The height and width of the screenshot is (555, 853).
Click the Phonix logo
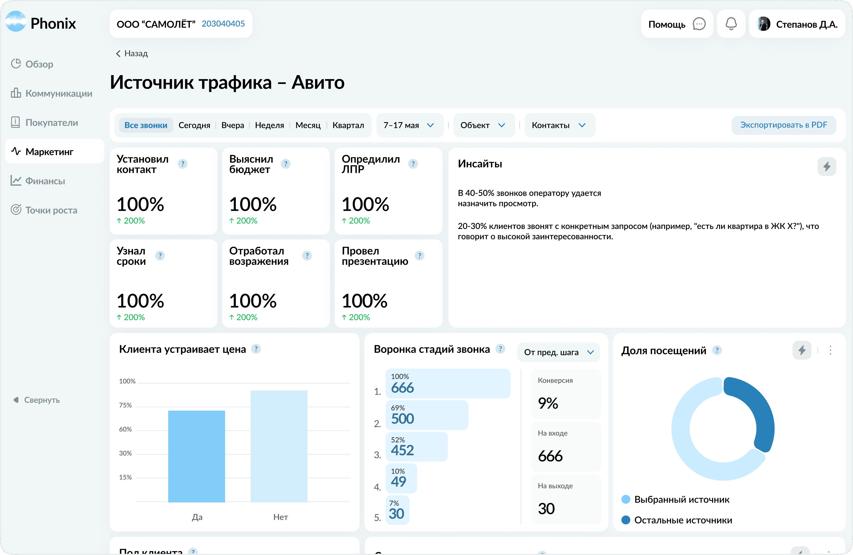(40, 23)
